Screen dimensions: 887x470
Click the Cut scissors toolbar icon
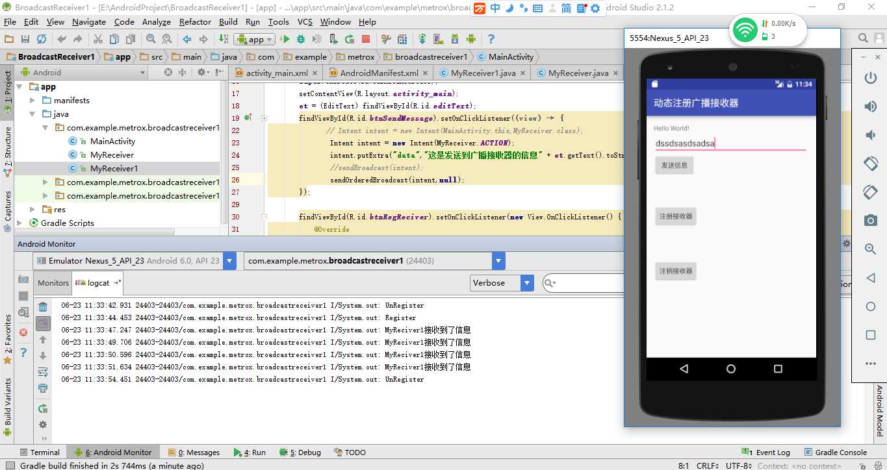97,39
